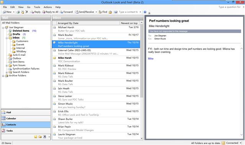Select the Outbox folder
This screenshot has height=145, width=245.
pyautogui.click(x=17, y=58)
